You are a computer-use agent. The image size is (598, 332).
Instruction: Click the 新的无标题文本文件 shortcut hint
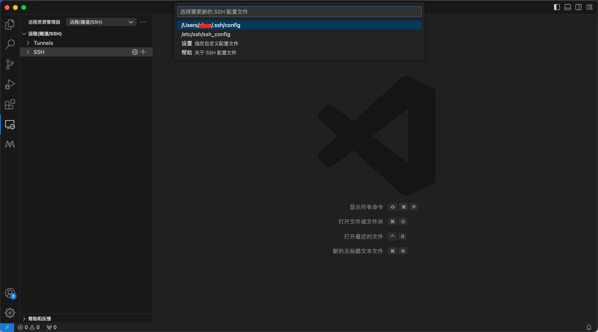tap(358, 251)
